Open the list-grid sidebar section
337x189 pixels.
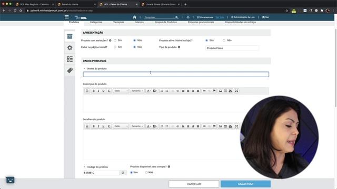coord(70,59)
